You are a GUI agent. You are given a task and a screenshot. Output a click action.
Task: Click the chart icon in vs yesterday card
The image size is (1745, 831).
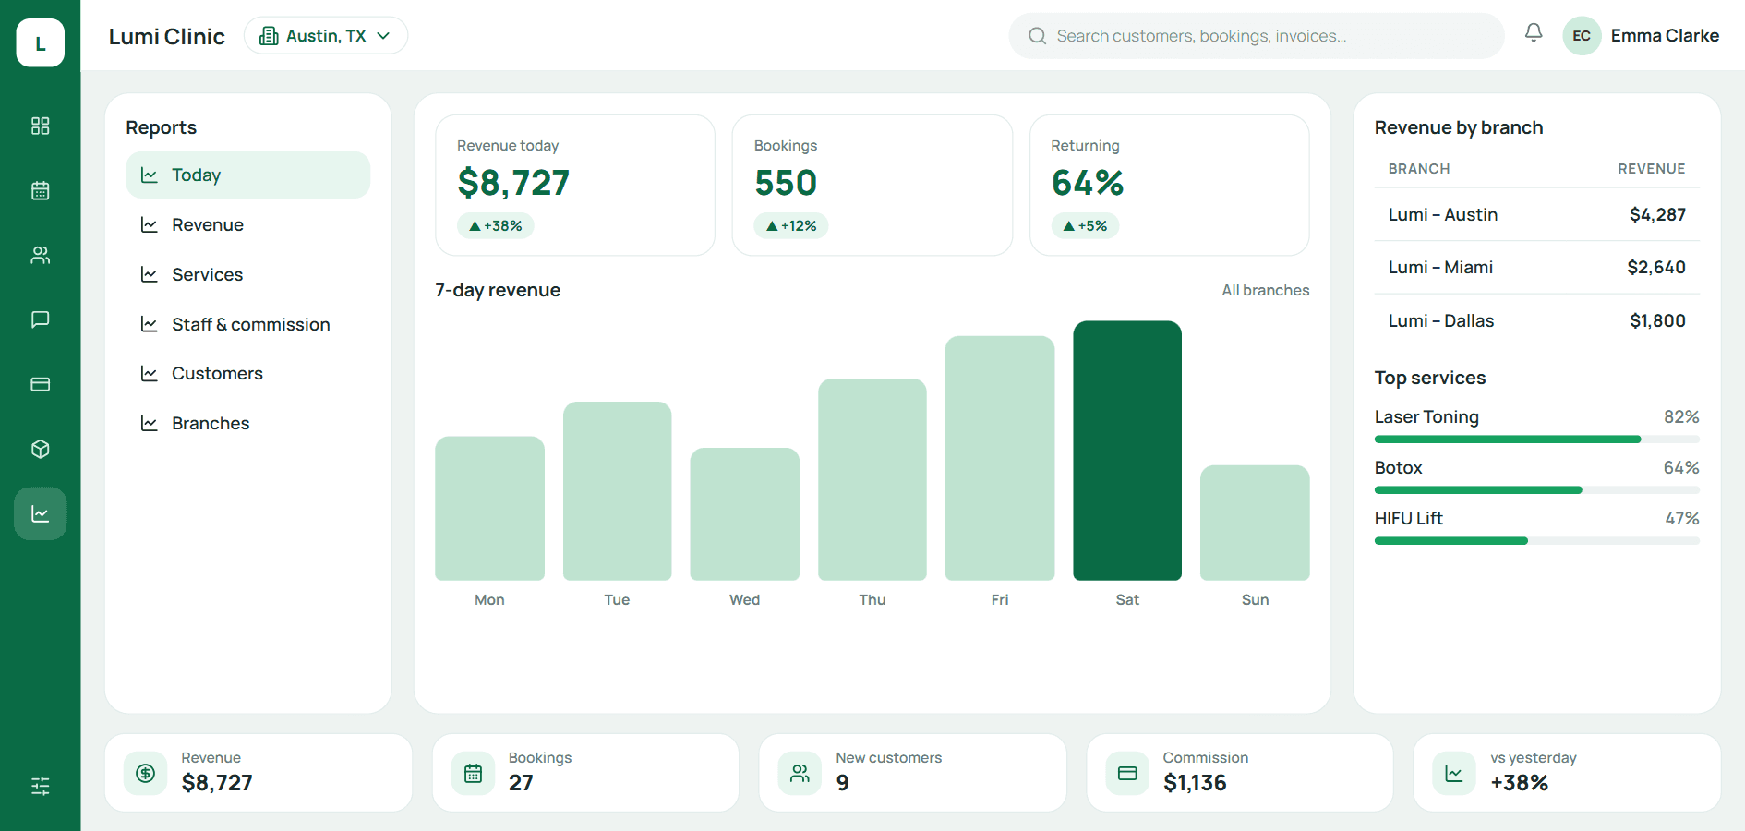click(1454, 773)
